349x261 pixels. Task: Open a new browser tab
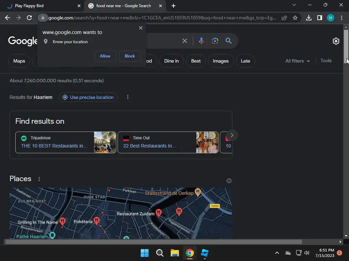tap(173, 6)
